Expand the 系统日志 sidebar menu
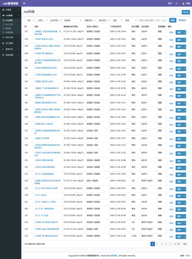 [11, 49]
